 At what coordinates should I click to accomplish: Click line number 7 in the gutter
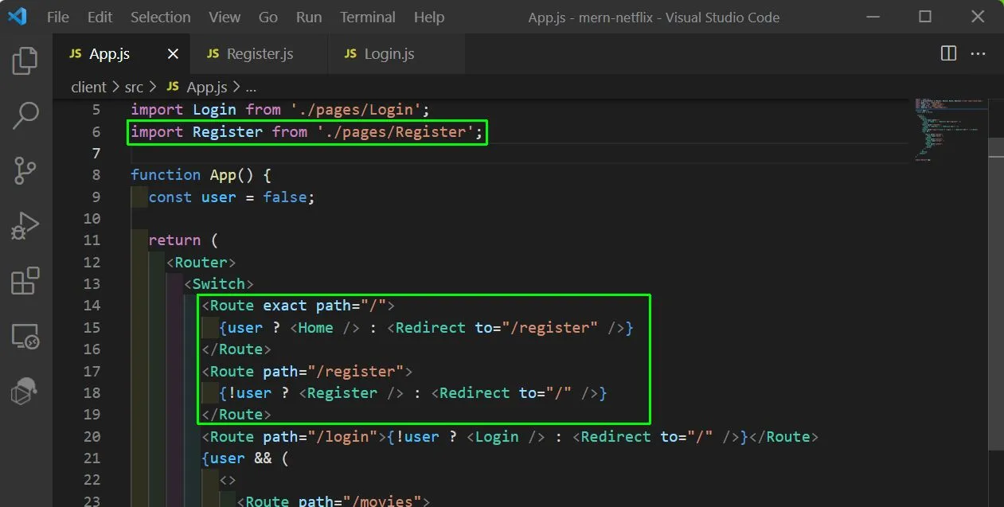(96, 153)
